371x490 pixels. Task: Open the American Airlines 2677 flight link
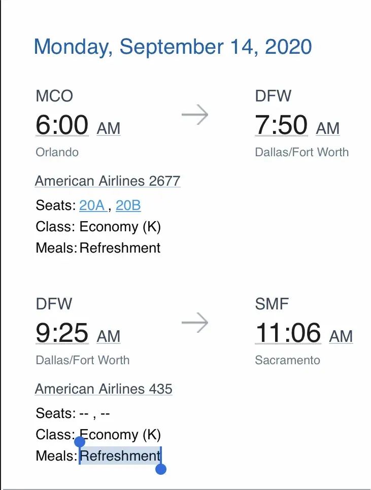108,181
